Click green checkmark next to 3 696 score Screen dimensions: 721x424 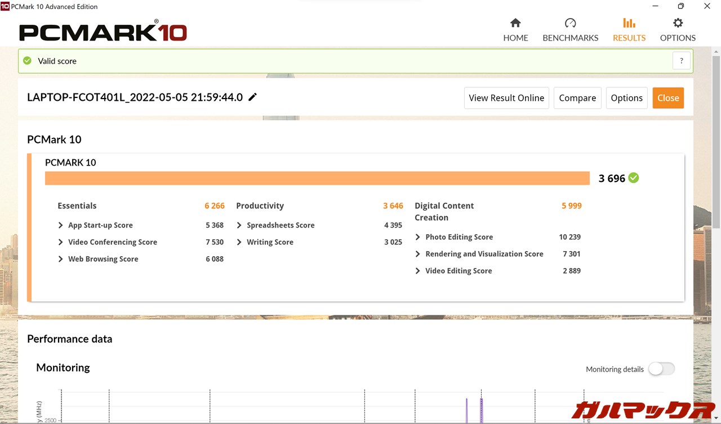(x=634, y=178)
